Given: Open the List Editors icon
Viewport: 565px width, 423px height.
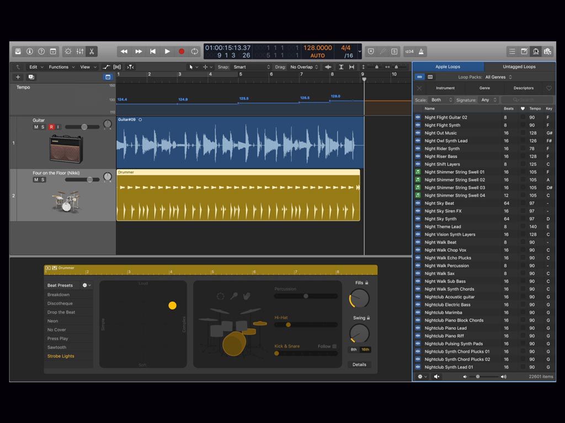Looking at the screenshot, I should pyautogui.click(x=512, y=51).
